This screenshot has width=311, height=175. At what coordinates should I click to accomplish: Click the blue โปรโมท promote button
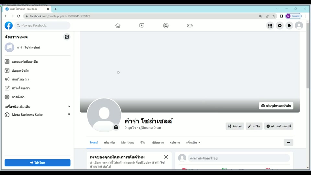point(38,163)
